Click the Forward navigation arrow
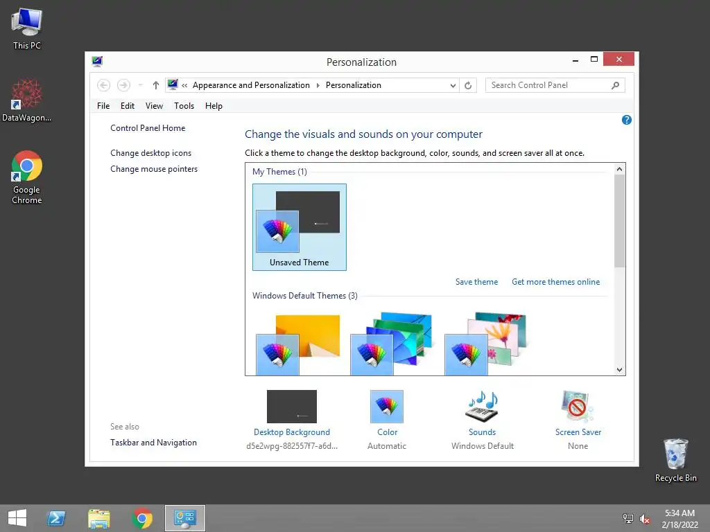The height and width of the screenshot is (532, 710). [123, 85]
